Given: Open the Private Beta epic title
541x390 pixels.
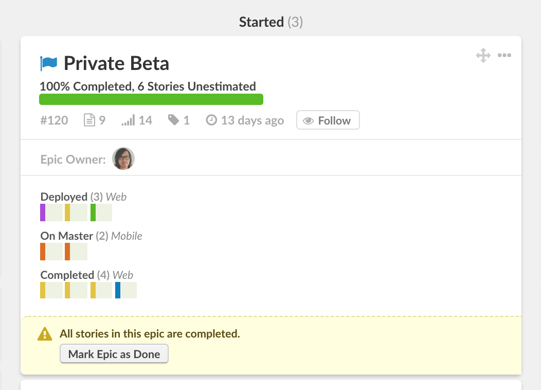Looking at the screenshot, I should [x=116, y=63].
